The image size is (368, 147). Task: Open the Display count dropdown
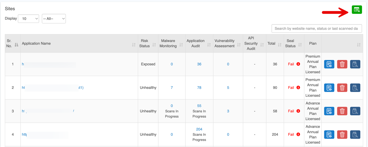pos(28,18)
